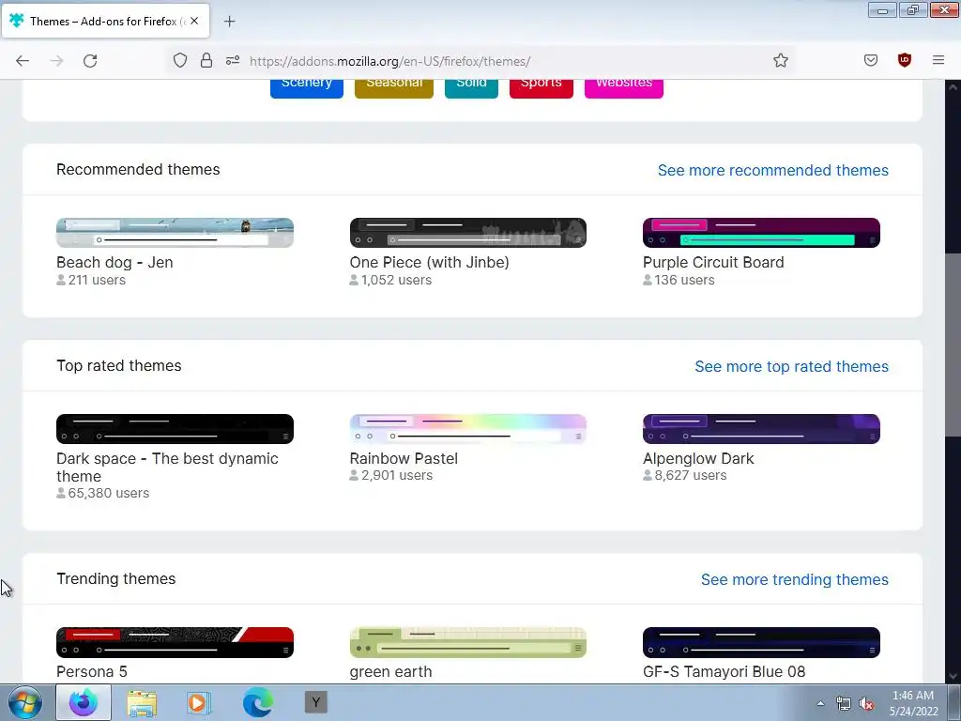Open the Dark space theme preview image

(x=175, y=429)
